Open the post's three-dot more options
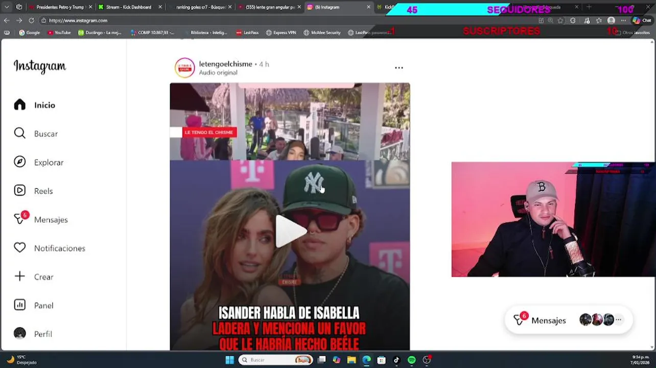This screenshot has width=656, height=368. (x=399, y=67)
